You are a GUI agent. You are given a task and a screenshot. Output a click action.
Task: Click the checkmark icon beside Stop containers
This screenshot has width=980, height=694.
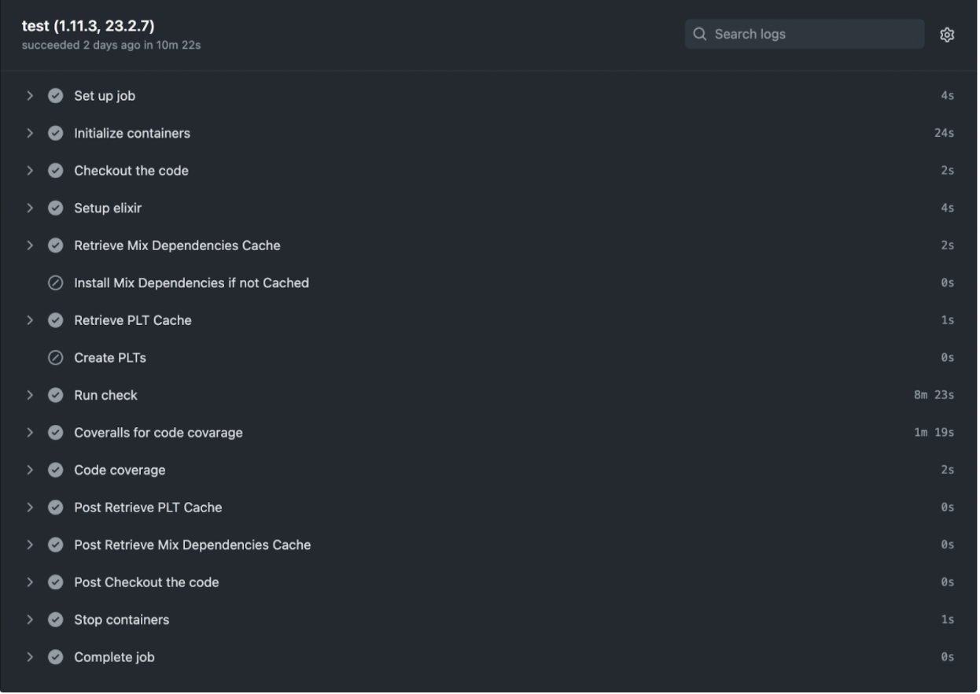55,620
